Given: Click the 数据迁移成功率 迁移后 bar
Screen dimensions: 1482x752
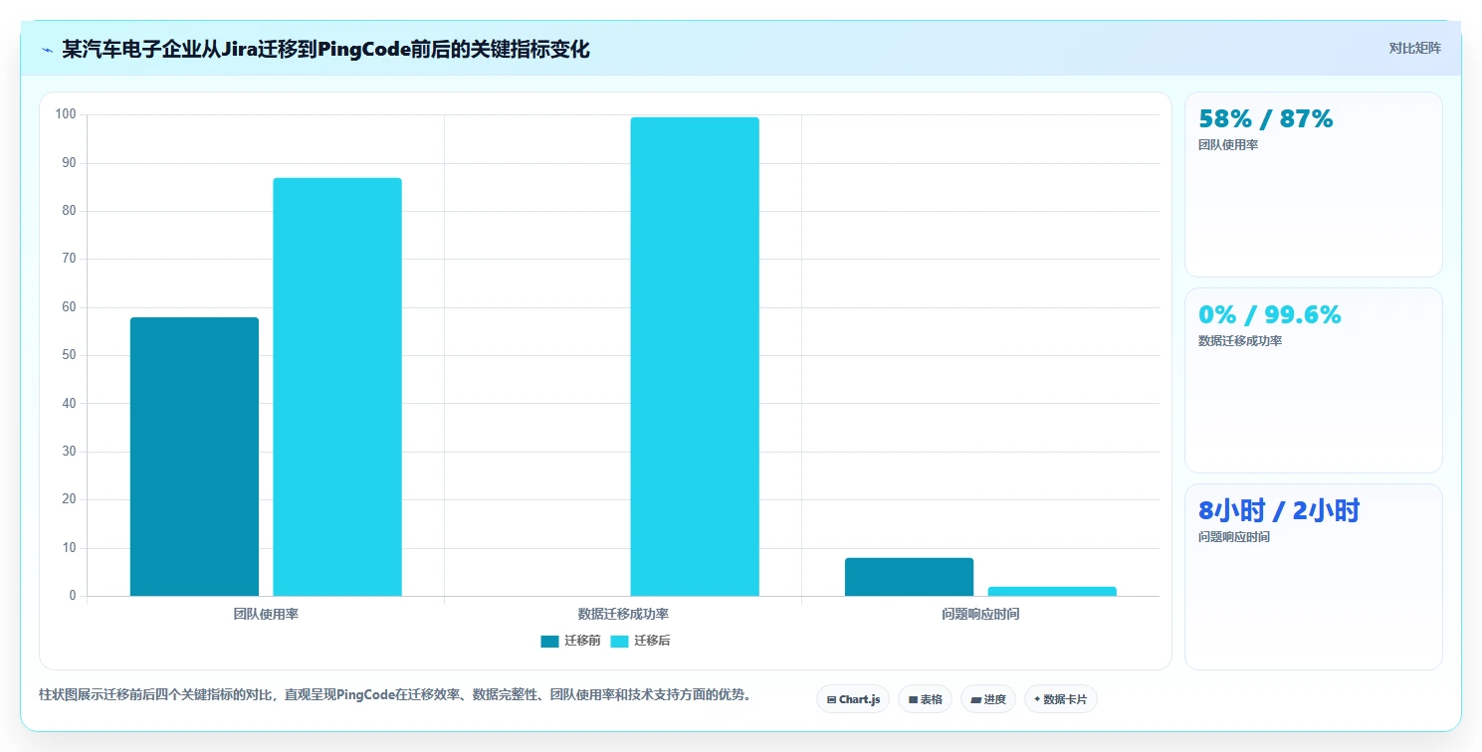Looking at the screenshot, I should coord(695,357).
